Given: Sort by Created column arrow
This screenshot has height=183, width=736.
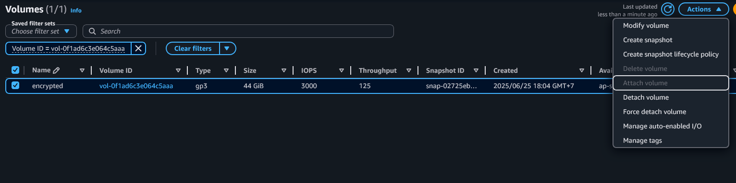Looking at the screenshot, I should click(x=582, y=70).
